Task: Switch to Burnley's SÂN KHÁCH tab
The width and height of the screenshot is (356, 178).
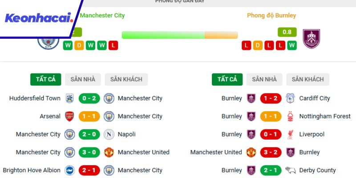Action: [307, 79]
